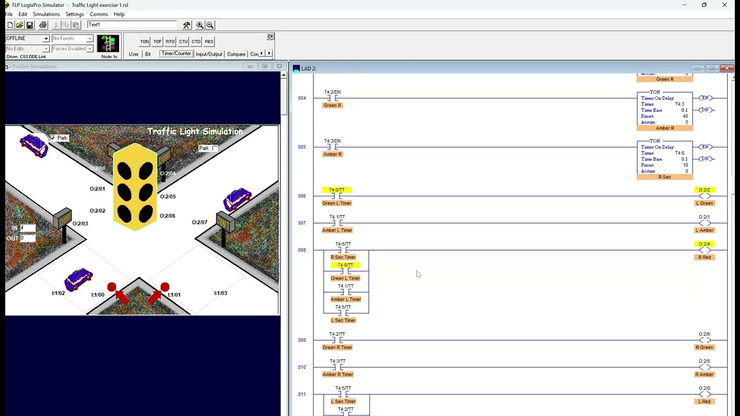The height and width of the screenshot is (416, 740).
Task: Select the O:2/0 L Red output coil
Action: (704, 395)
